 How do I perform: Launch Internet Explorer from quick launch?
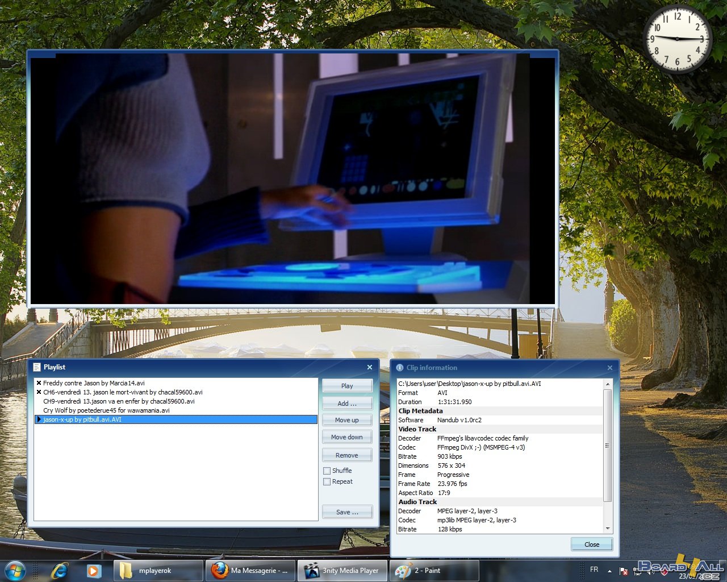tap(60, 570)
